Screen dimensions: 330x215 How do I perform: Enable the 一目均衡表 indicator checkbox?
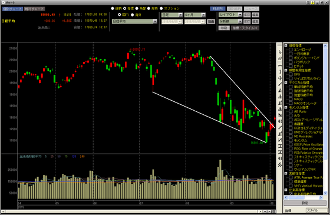point(291,54)
